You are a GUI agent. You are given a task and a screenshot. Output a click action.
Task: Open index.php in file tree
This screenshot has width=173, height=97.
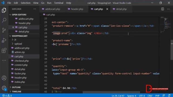[20, 82]
